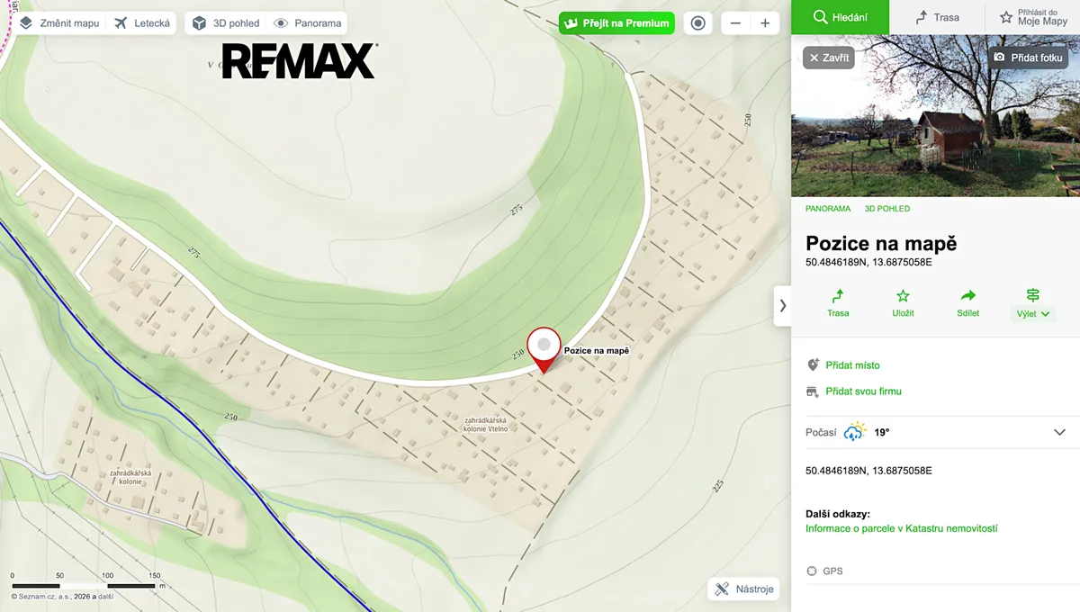Locate my position with the target icon
Screen dimensions: 1080x612
[697, 23]
